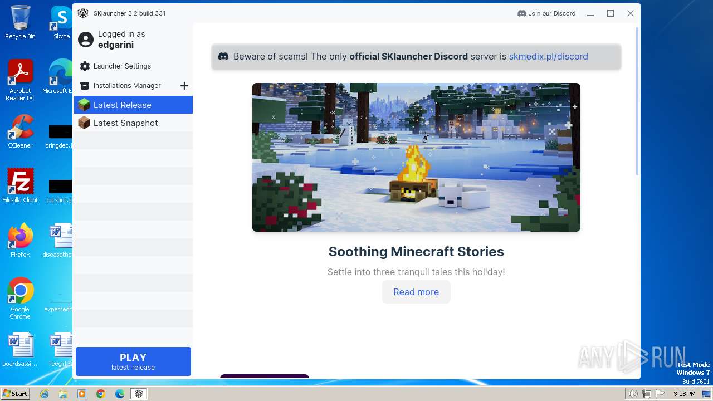Click the Soothing Minecraft Stories headline

tap(416, 252)
